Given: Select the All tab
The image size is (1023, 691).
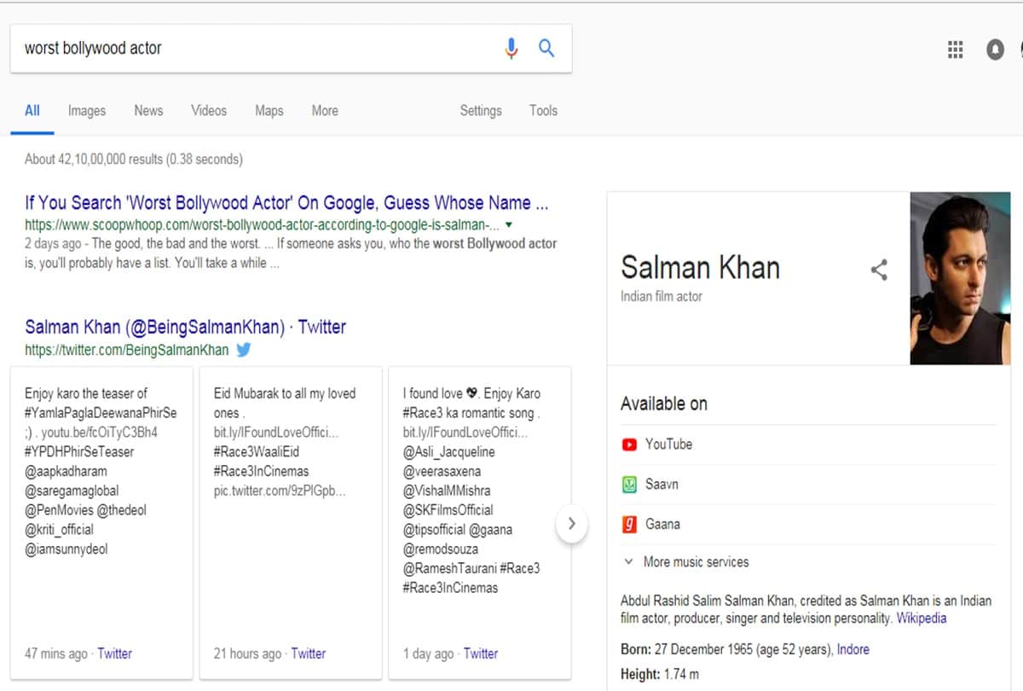Looking at the screenshot, I should [x=32, y=111].
